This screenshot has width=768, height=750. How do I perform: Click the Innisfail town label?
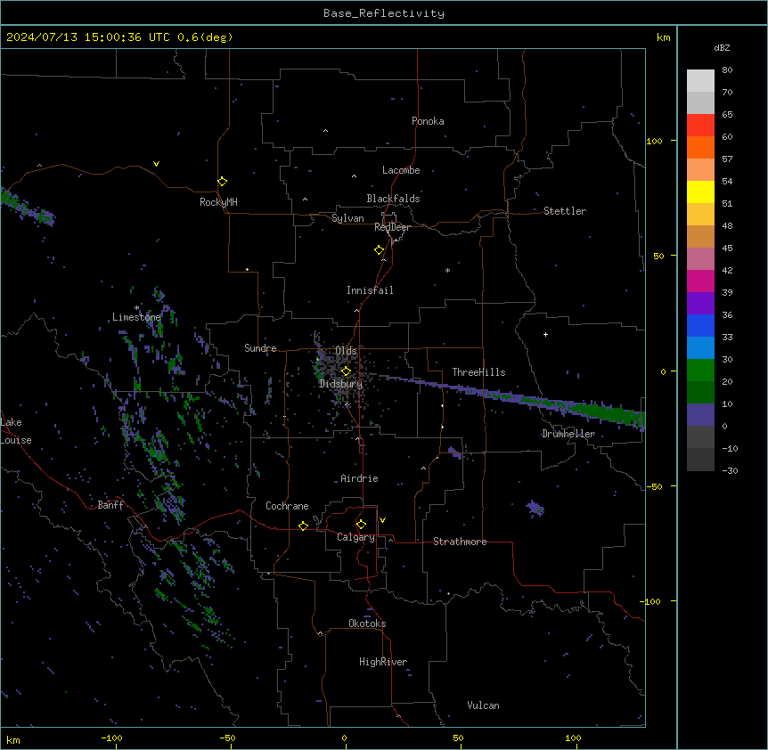coord(370,290)
